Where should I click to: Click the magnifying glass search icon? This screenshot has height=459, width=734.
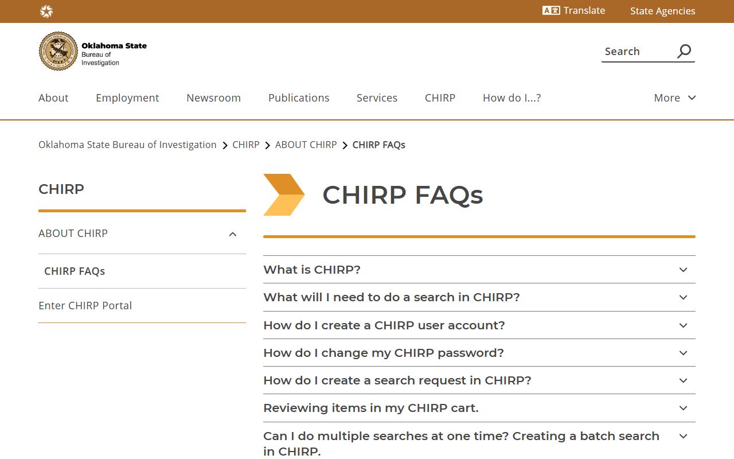[x=684, y=51]
